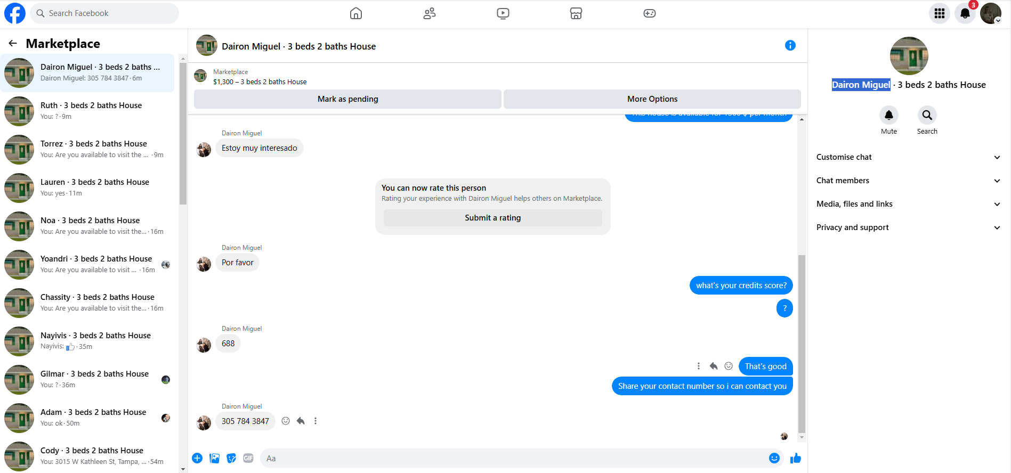Open the $1,300 listing link
Screen dimensions: 1011x473
tap(260, 82)
